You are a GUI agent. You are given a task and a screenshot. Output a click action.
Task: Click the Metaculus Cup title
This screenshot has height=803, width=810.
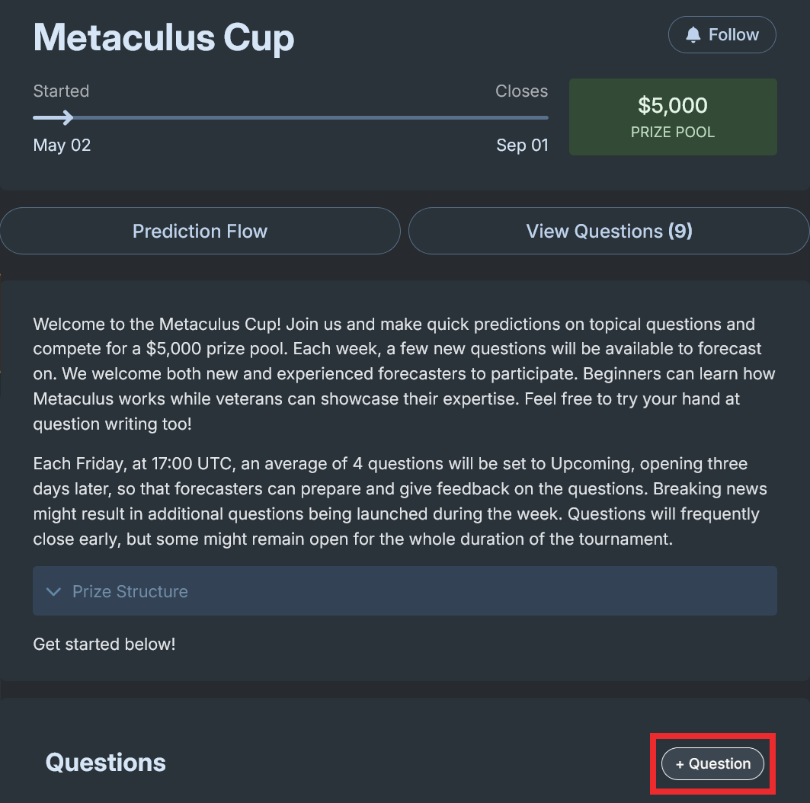tap(163, 37)
